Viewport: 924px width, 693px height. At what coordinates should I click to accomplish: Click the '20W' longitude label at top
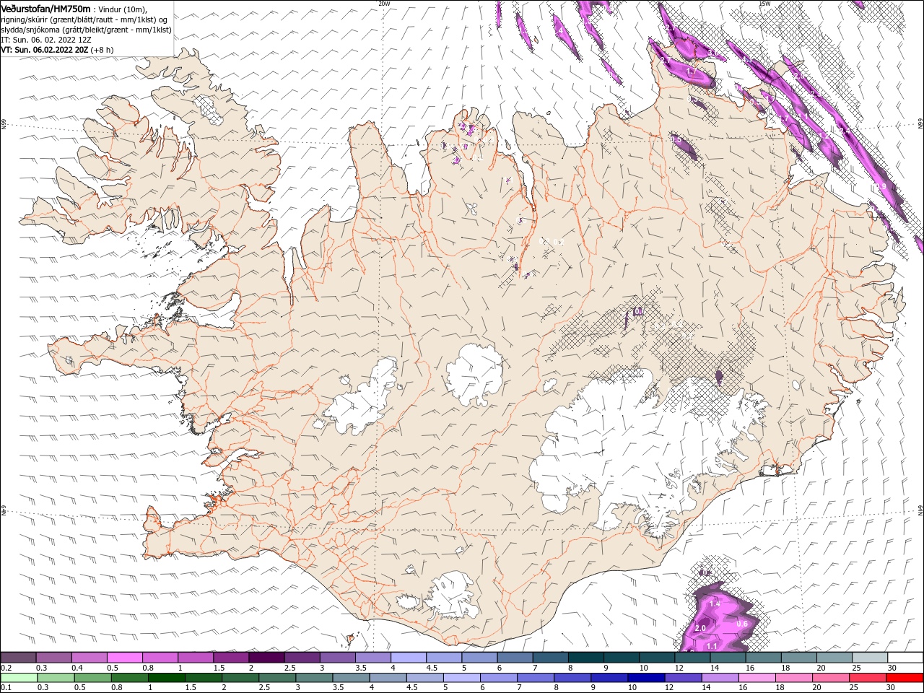(x=384, y=4)
